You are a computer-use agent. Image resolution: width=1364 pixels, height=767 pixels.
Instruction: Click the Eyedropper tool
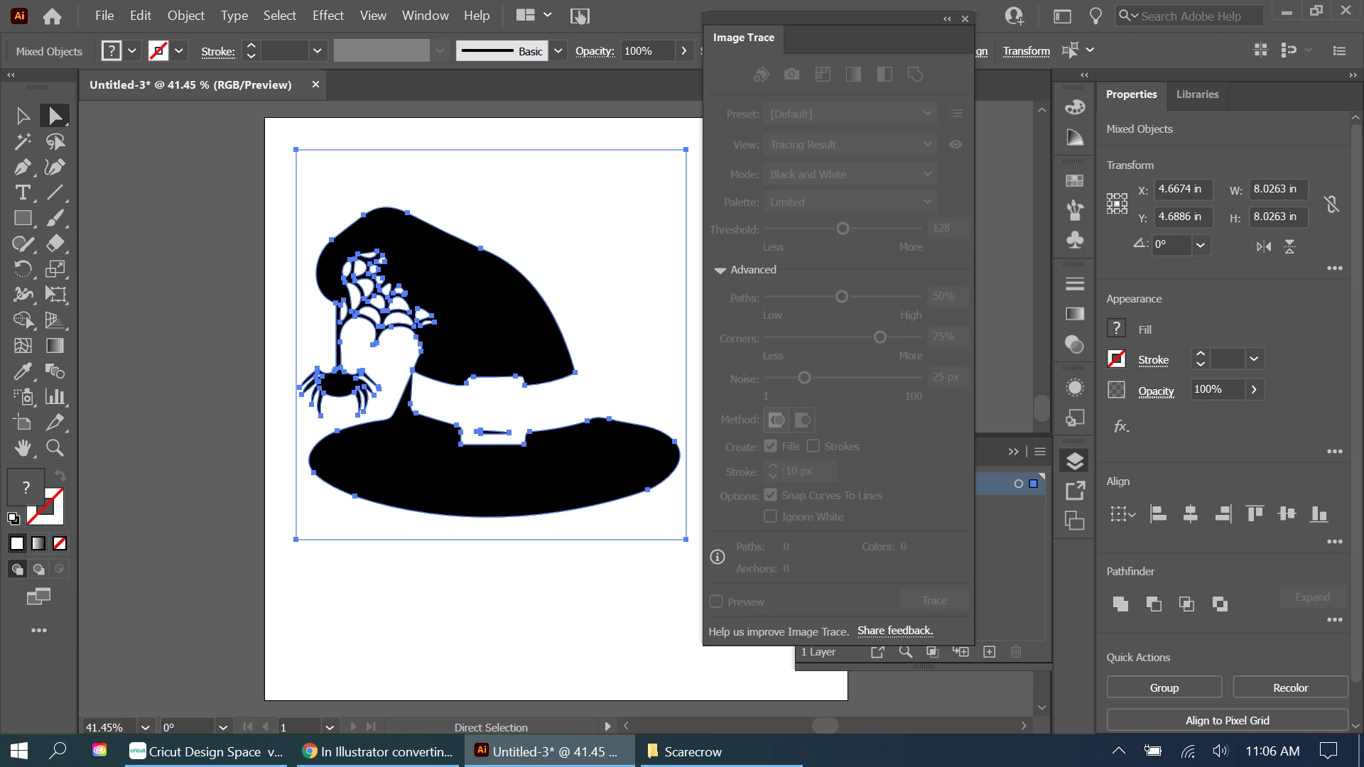22,371
